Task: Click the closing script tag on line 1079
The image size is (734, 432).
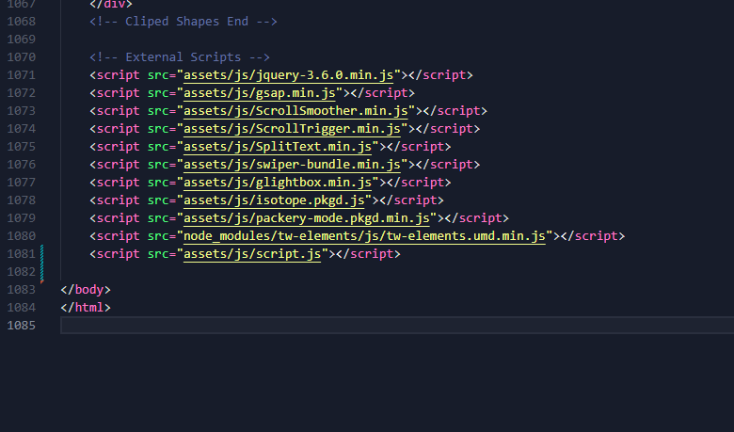Action: (x=476, y=218)
